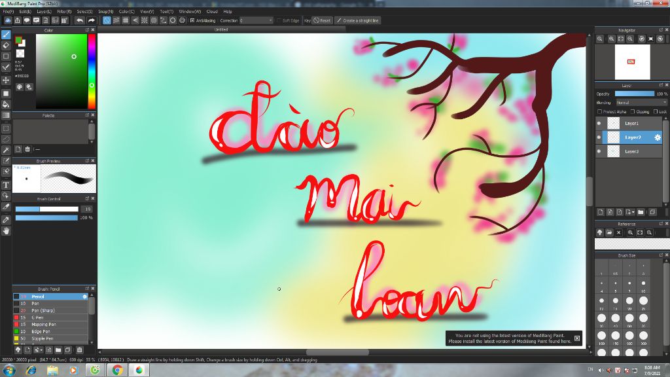Viewport: 670px width, 377px height.
Task: Click the brush size value field
Action: click(87, 209)
